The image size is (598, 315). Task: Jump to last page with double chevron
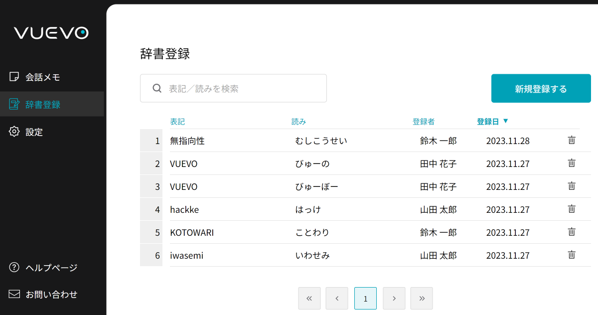pos(422,298)
